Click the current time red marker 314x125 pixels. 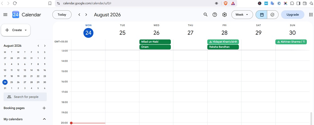pos(71,123)
